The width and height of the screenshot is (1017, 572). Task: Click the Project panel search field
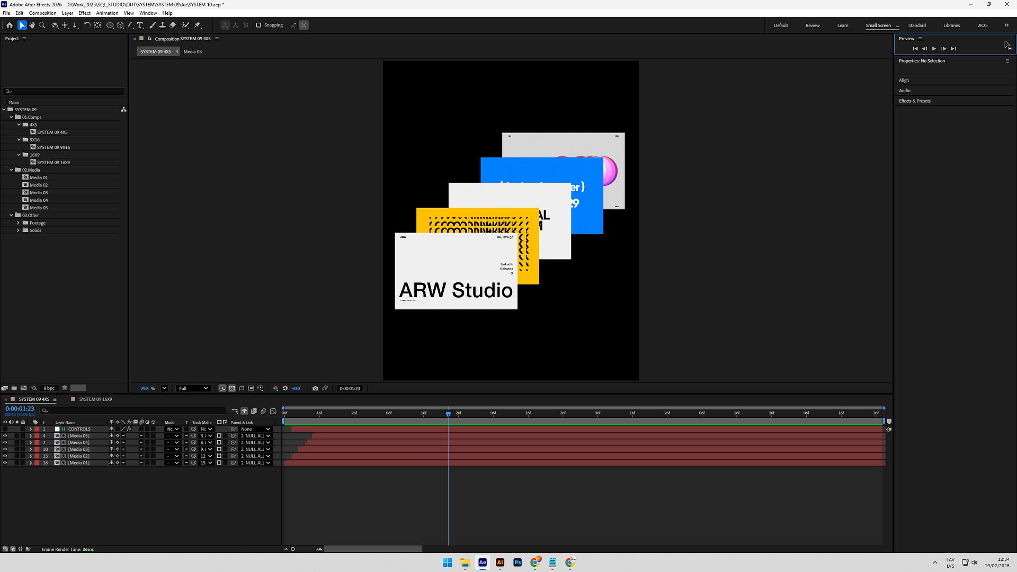(x=64, y=91)
